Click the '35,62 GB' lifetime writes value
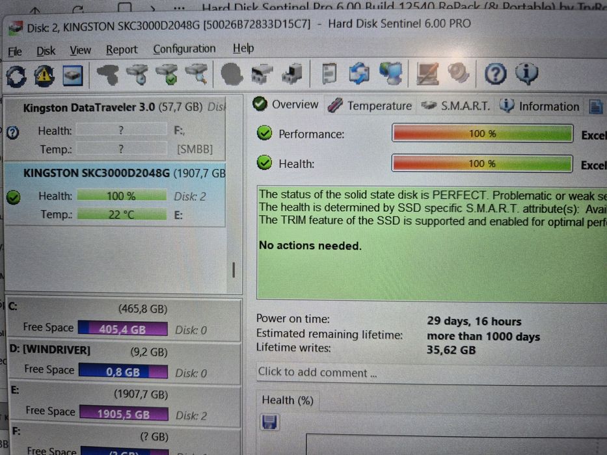The width and height of the screenshot is (607, 455). point(451,350)
